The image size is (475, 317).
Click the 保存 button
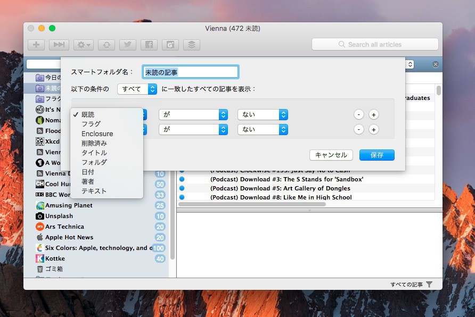376,155
